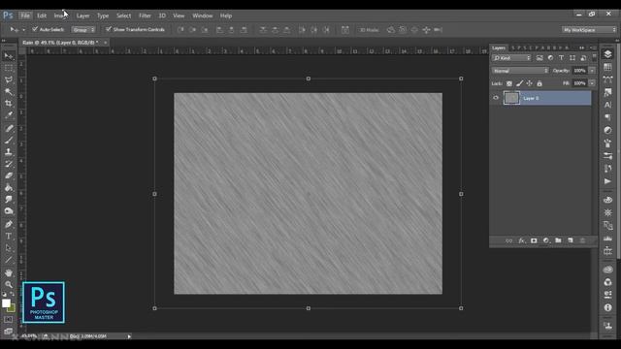Toggle type layer filter
This screenshot has width=621, height=349.
(x=561, y=58)
